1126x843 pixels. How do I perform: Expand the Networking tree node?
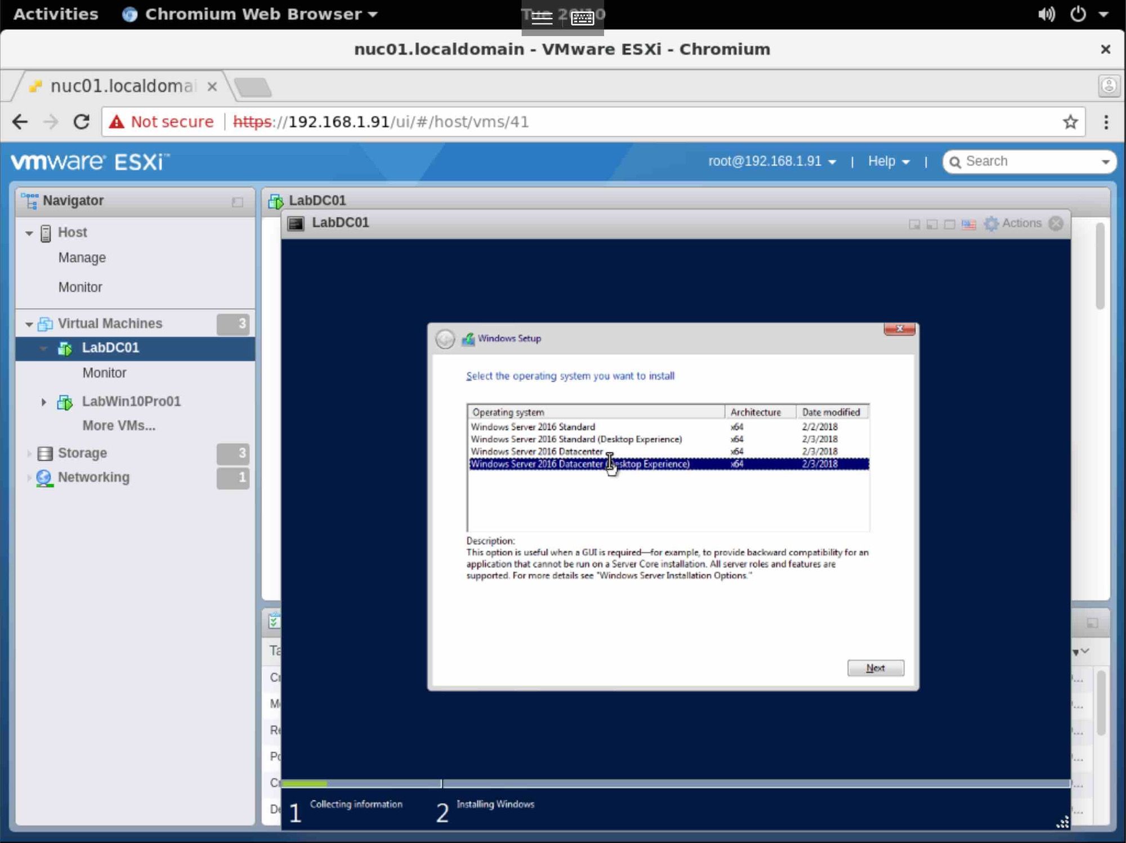pyautogui.click(x=29, y=478)
